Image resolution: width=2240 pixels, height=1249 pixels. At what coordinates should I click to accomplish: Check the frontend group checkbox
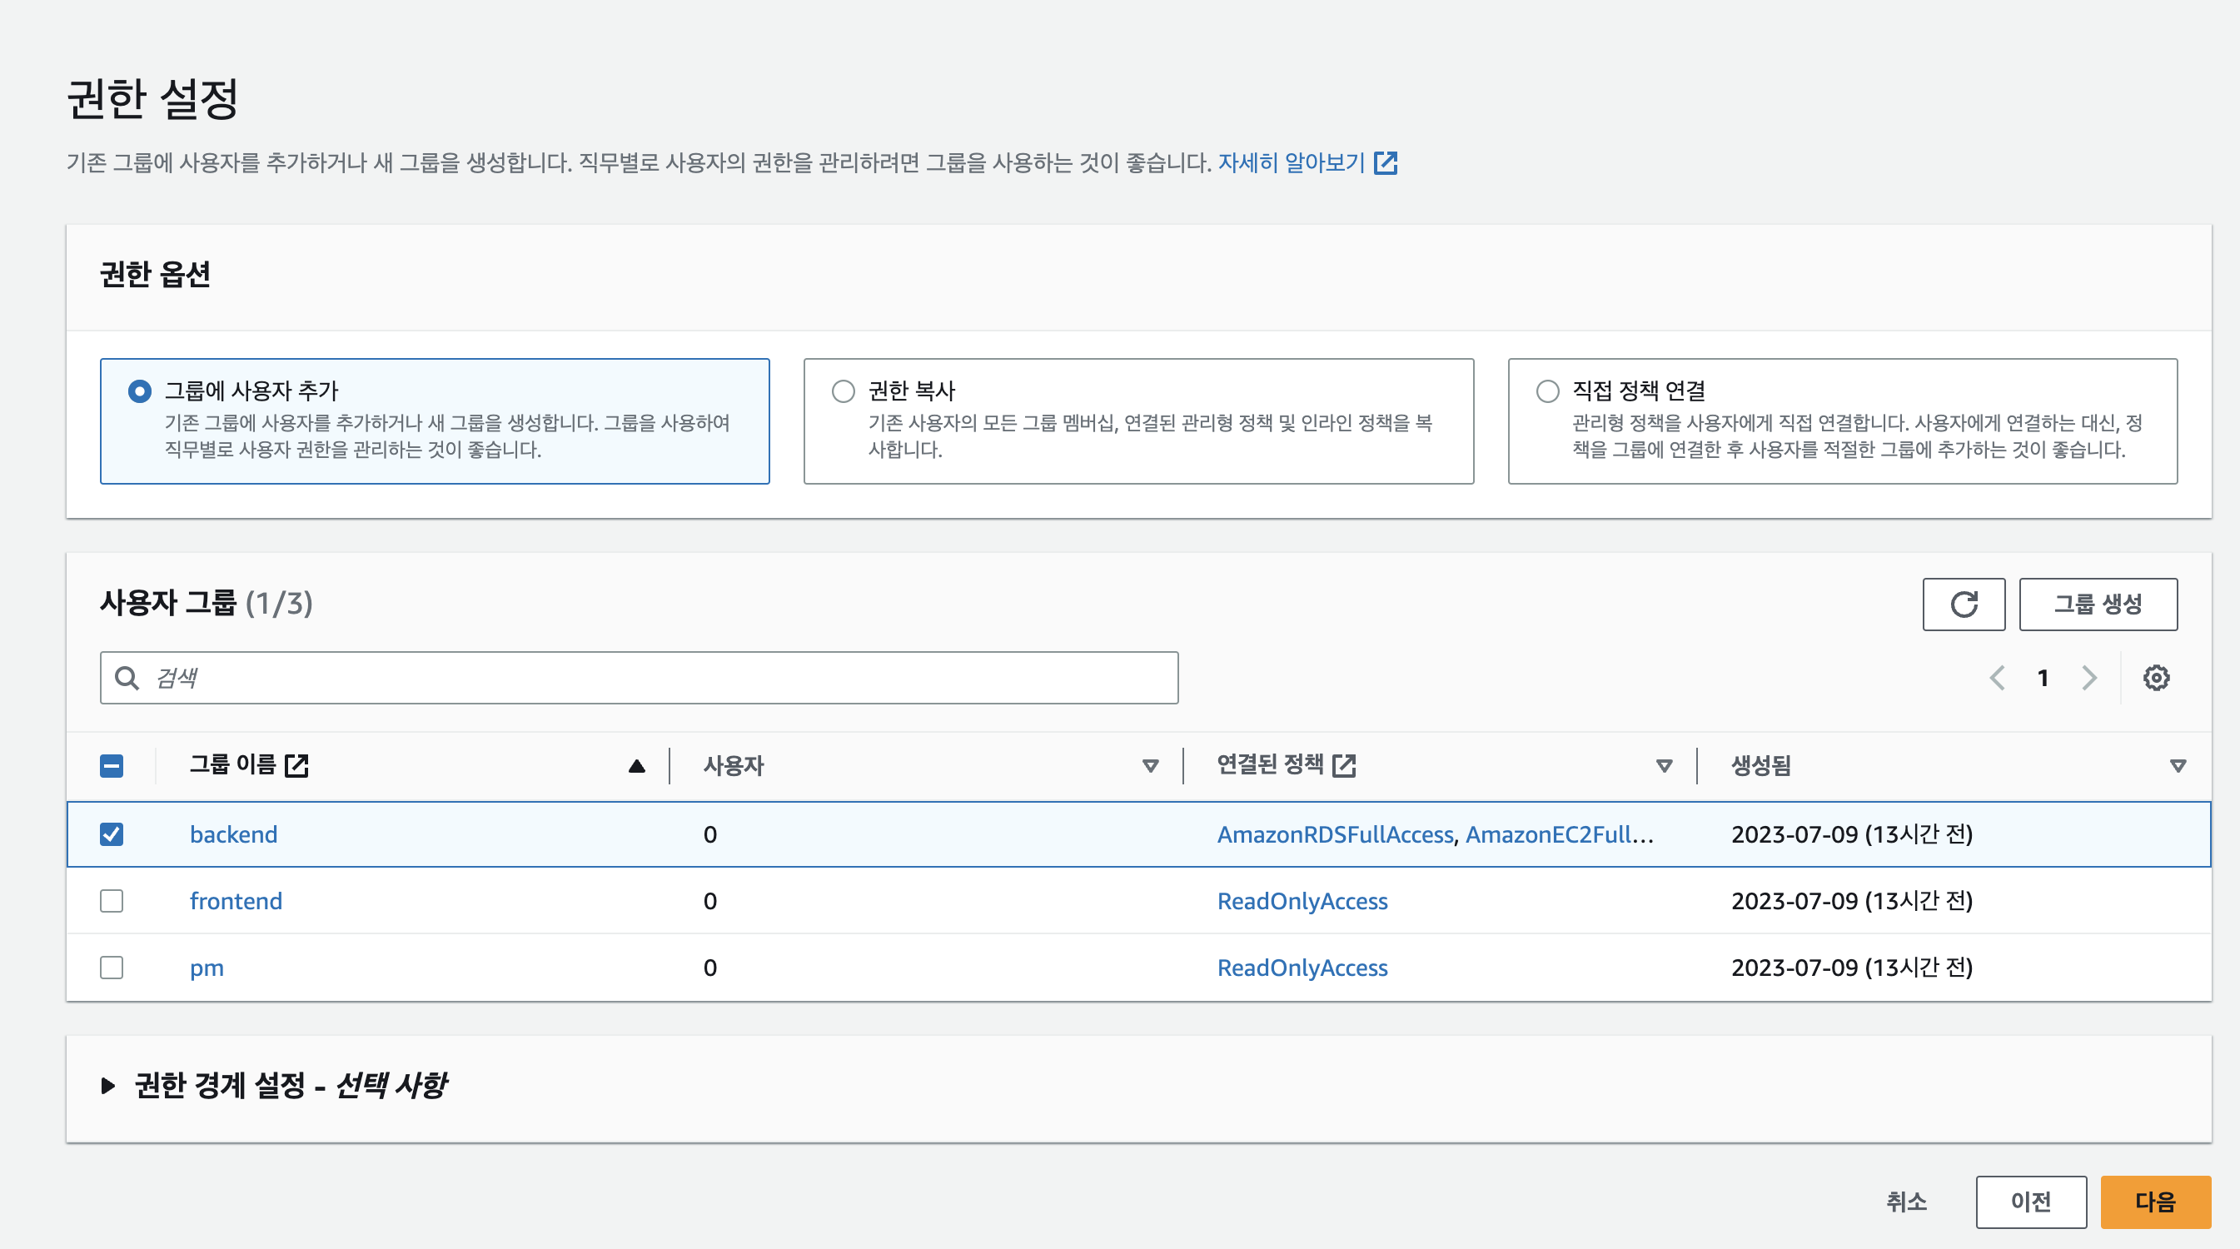112,901
